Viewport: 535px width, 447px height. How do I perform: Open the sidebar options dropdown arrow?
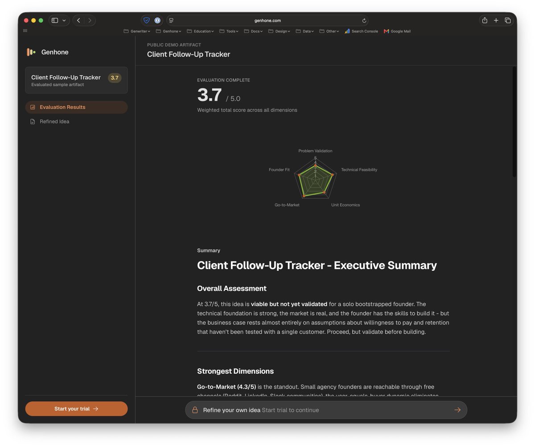click(64, 20)
